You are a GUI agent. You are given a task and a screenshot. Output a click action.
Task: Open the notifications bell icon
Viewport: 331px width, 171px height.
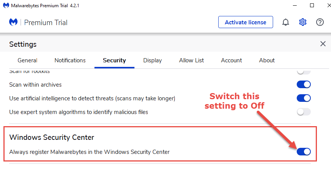pos(286,22)
